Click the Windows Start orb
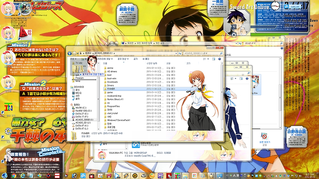 [x=4, y=175]
